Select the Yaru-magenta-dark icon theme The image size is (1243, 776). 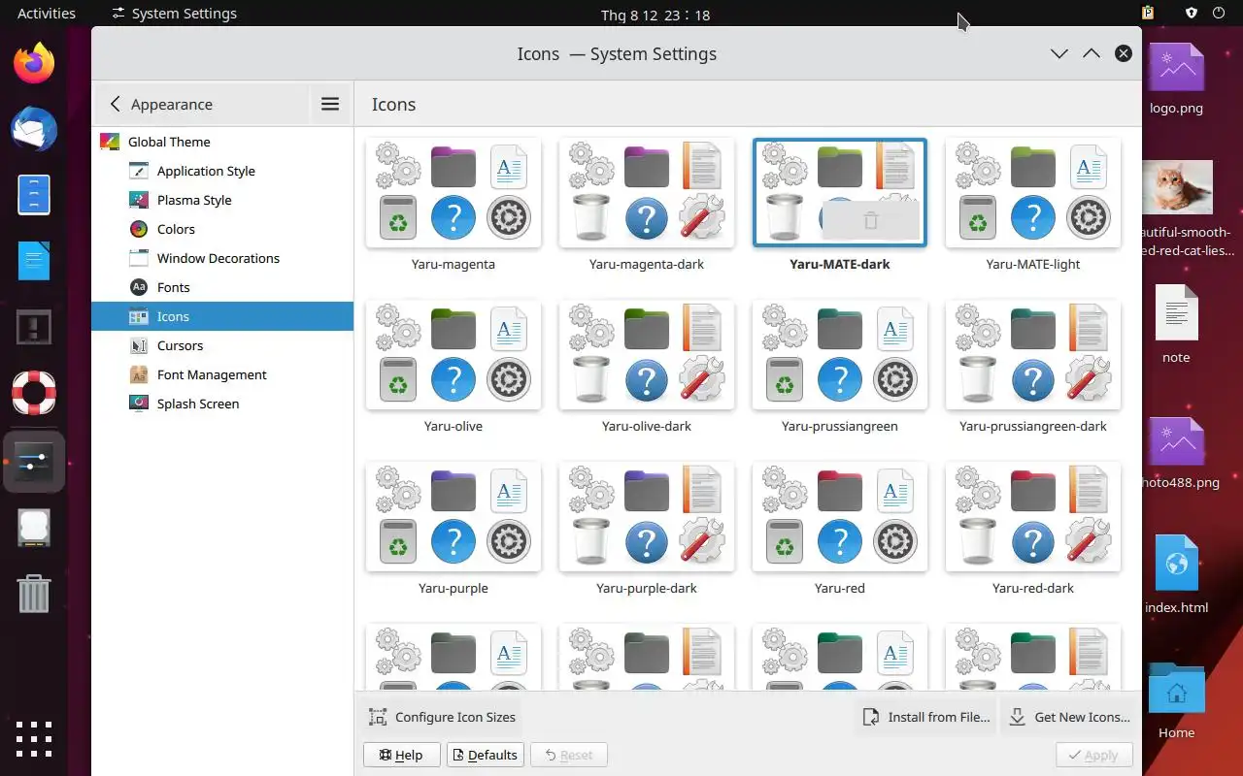click(x=647, y=193)
